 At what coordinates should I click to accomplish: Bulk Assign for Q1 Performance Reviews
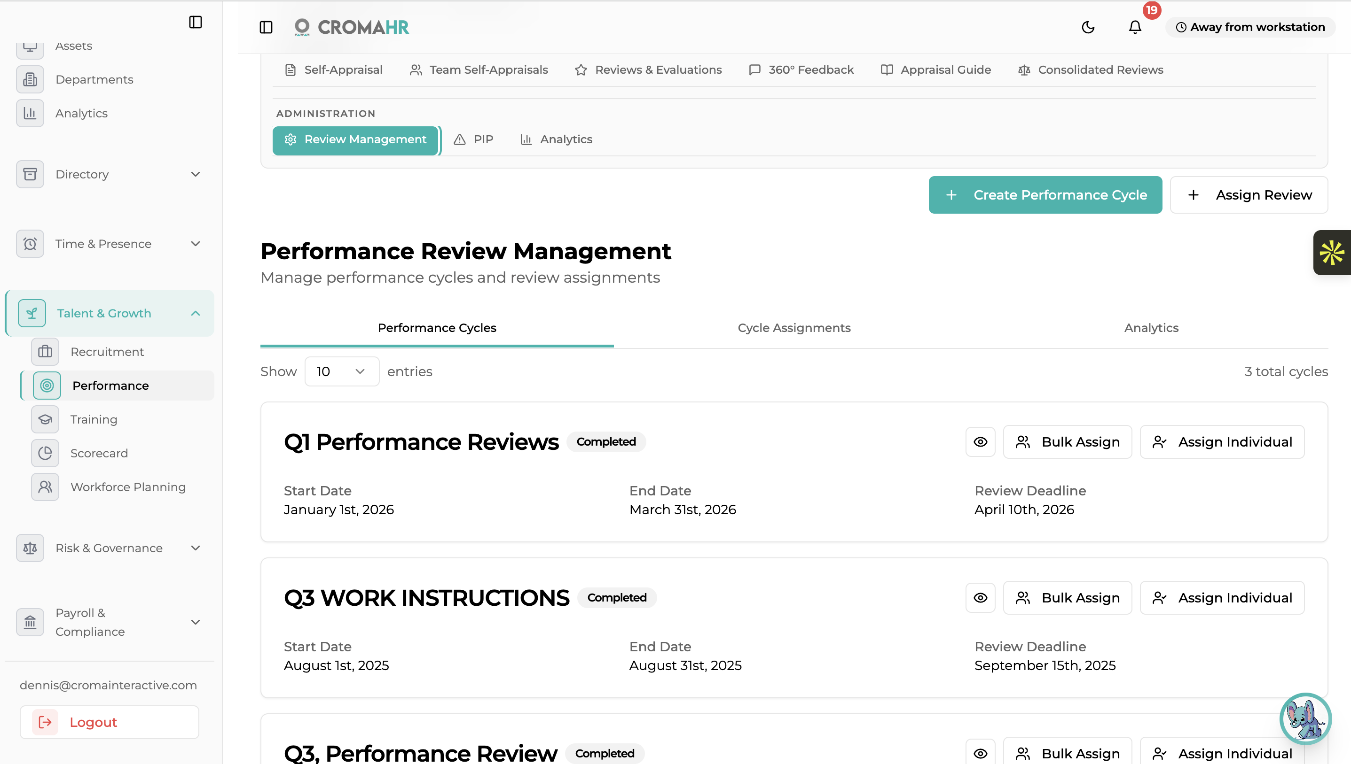click(x=1068, y=442)
